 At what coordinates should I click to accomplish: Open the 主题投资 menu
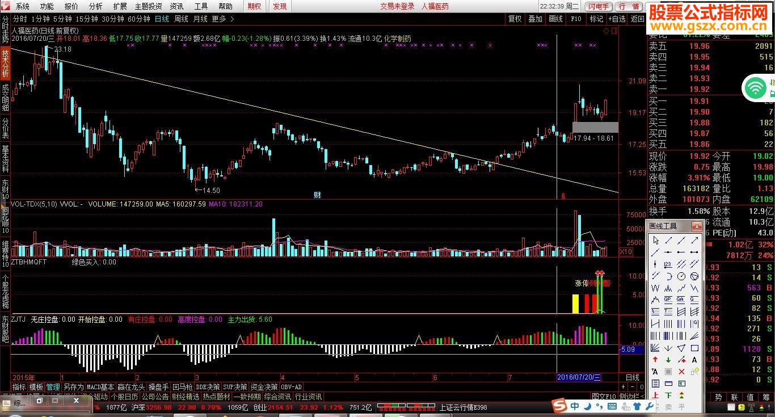pyautogui.click(x=148, y=6)
